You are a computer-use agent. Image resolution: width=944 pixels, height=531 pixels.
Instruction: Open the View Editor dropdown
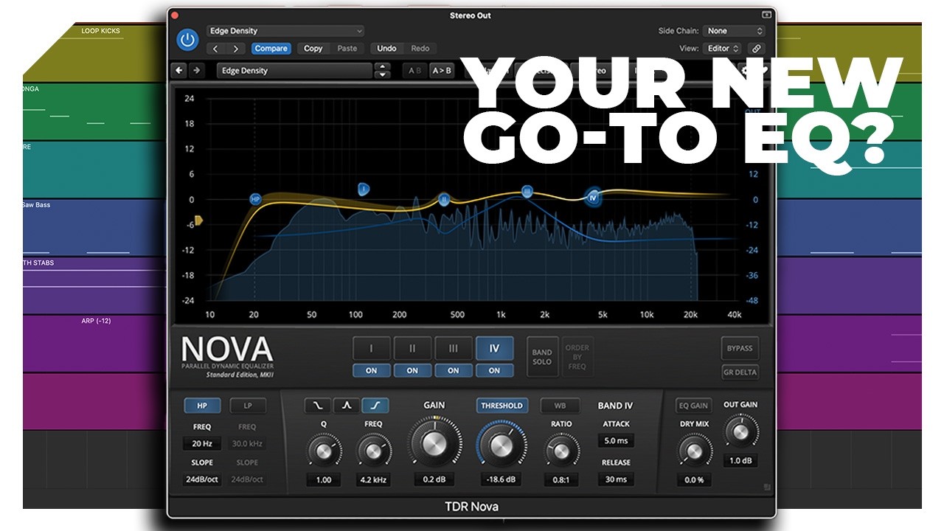point(722,49)
